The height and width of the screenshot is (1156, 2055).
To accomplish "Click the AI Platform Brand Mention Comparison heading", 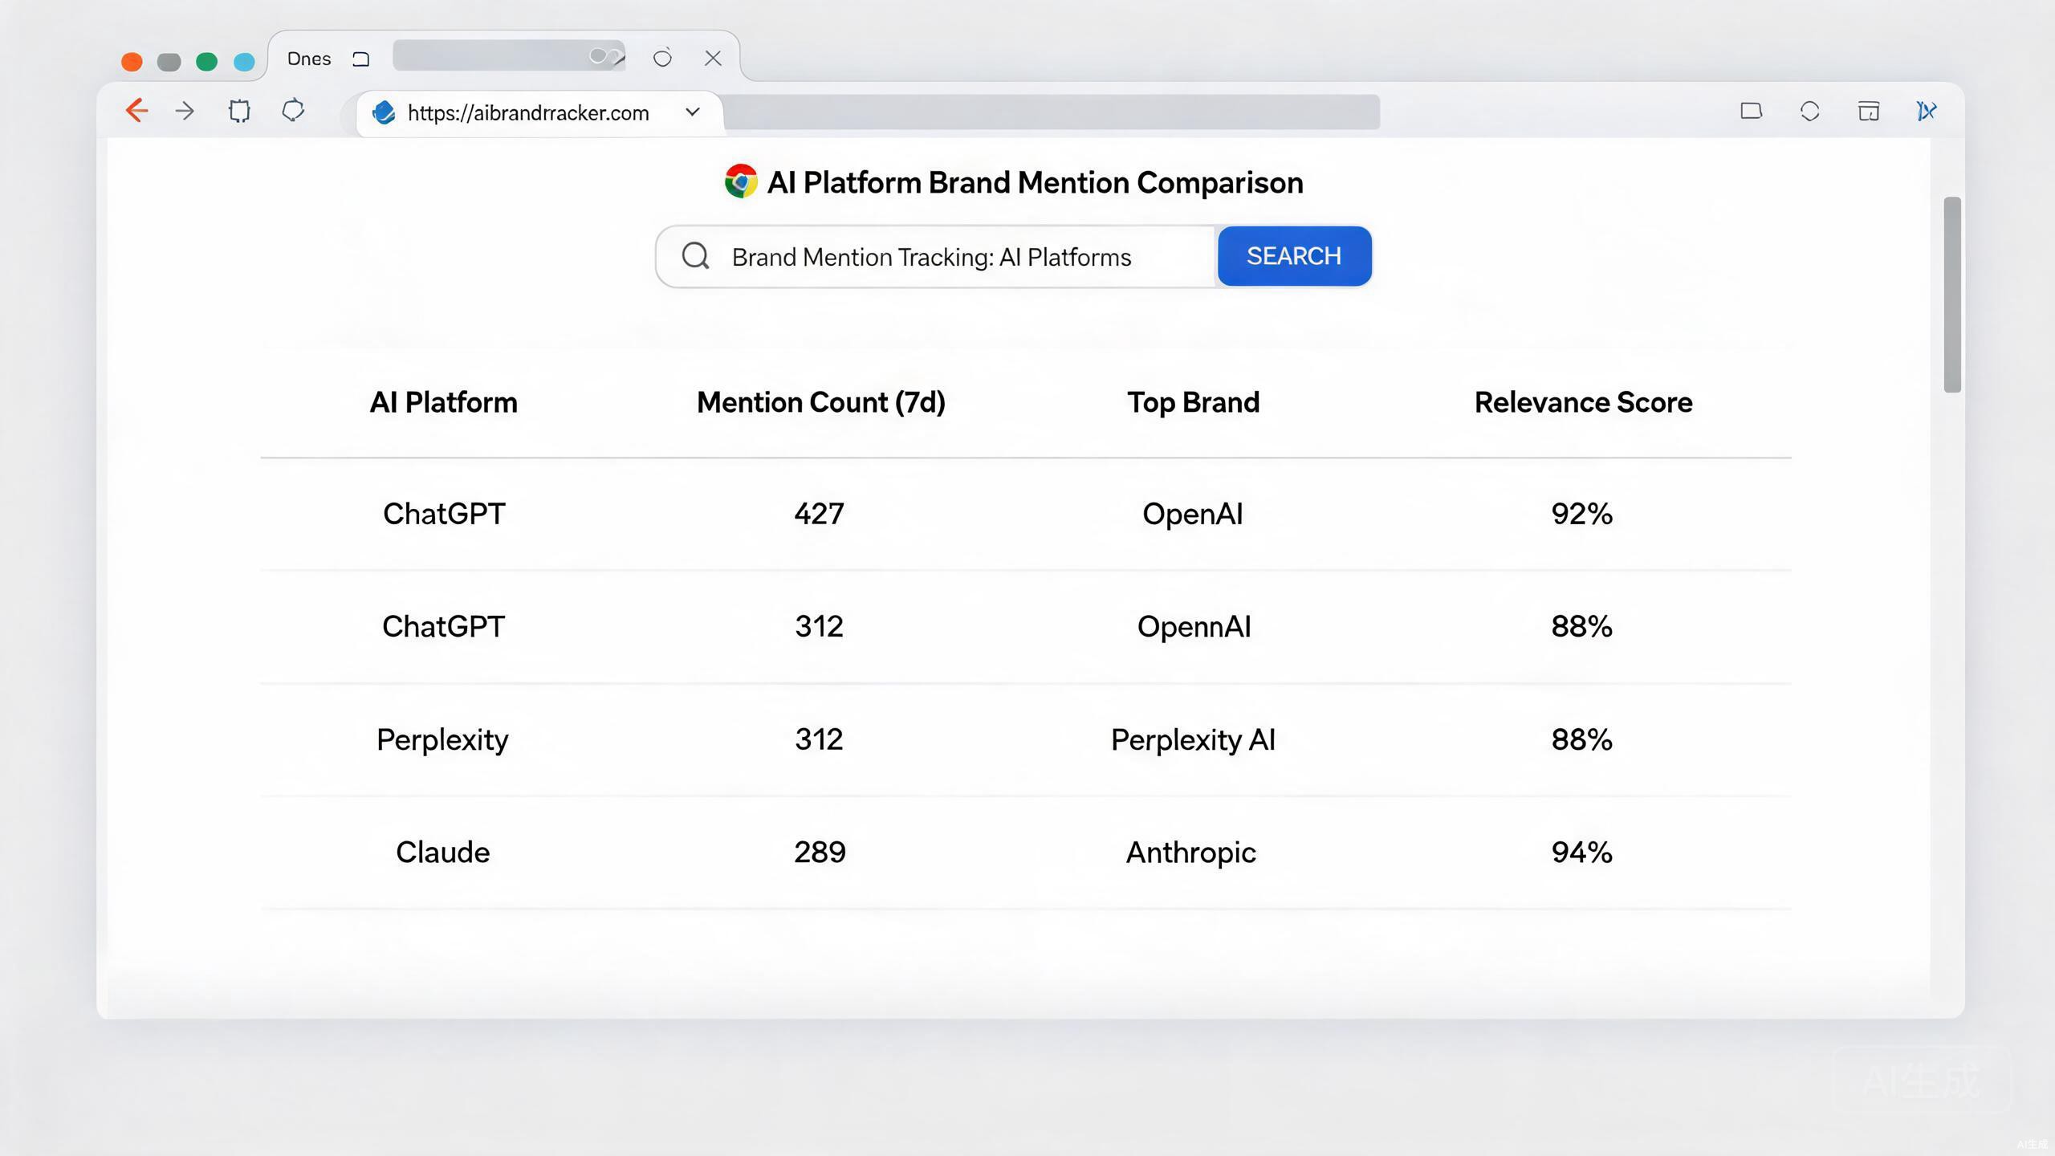I will tap(1036, 182).
